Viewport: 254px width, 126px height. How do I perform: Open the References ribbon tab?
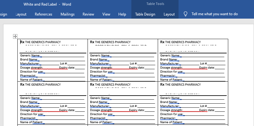pyautogui.click(x=43, y=14)
